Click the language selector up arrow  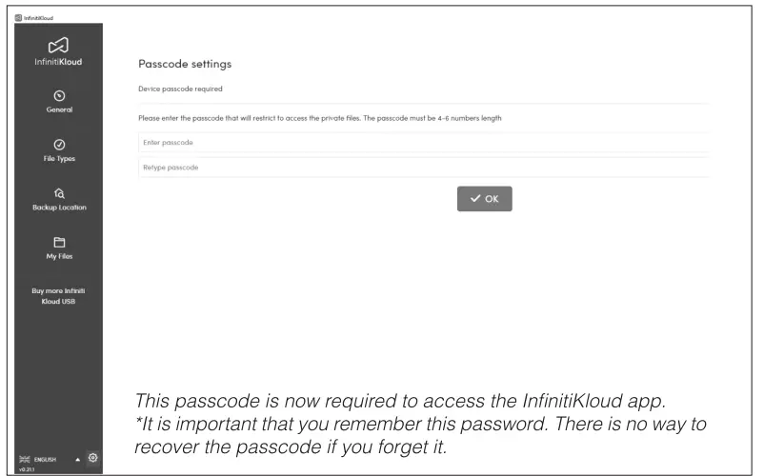(x=77, y=459)
